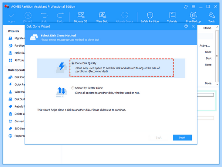Click the Allocate Space icon

click(x=125, y=15)
